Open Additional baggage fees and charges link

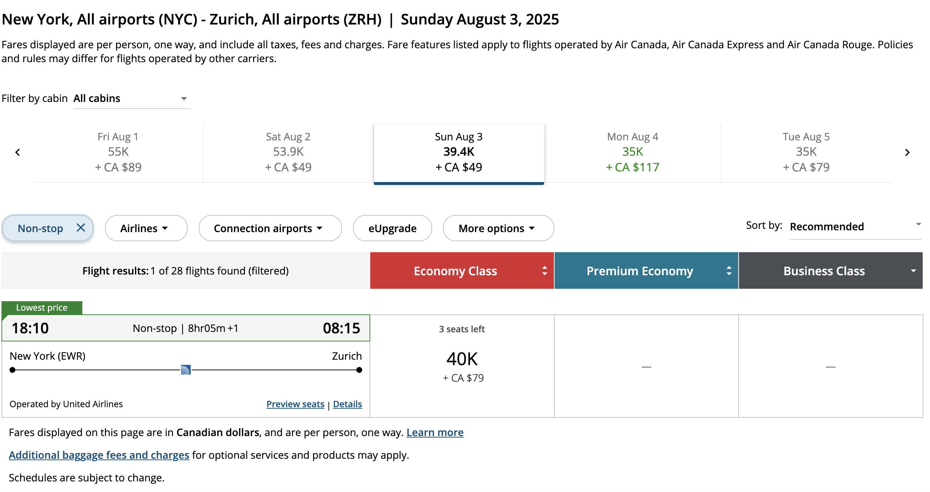[x=99, y=455]
